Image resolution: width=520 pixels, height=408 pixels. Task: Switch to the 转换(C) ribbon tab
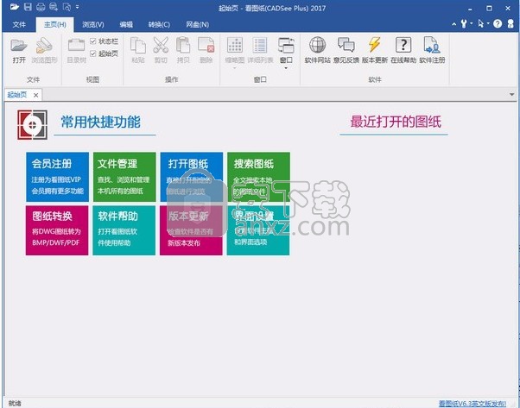[159, 24]
